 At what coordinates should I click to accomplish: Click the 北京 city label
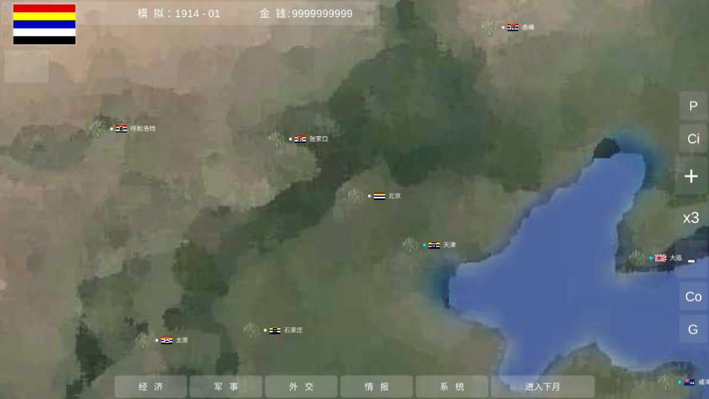point(394,196)
